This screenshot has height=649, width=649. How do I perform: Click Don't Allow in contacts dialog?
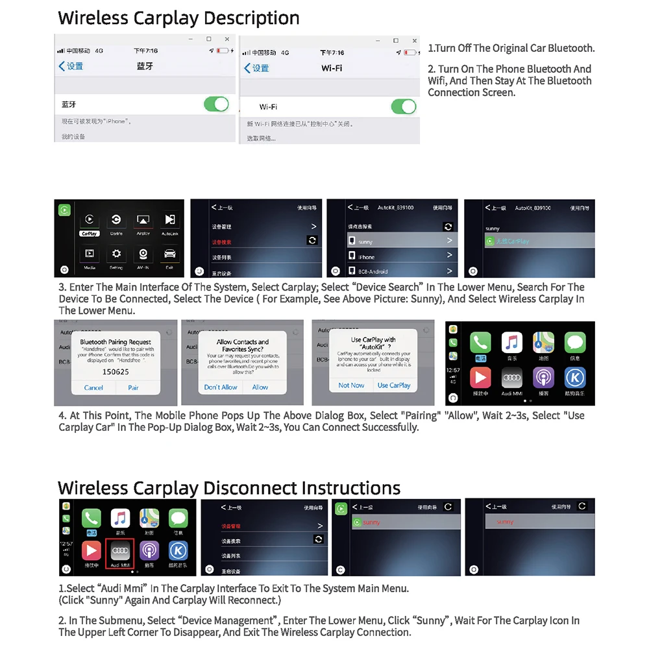click(x=221, y=387)
